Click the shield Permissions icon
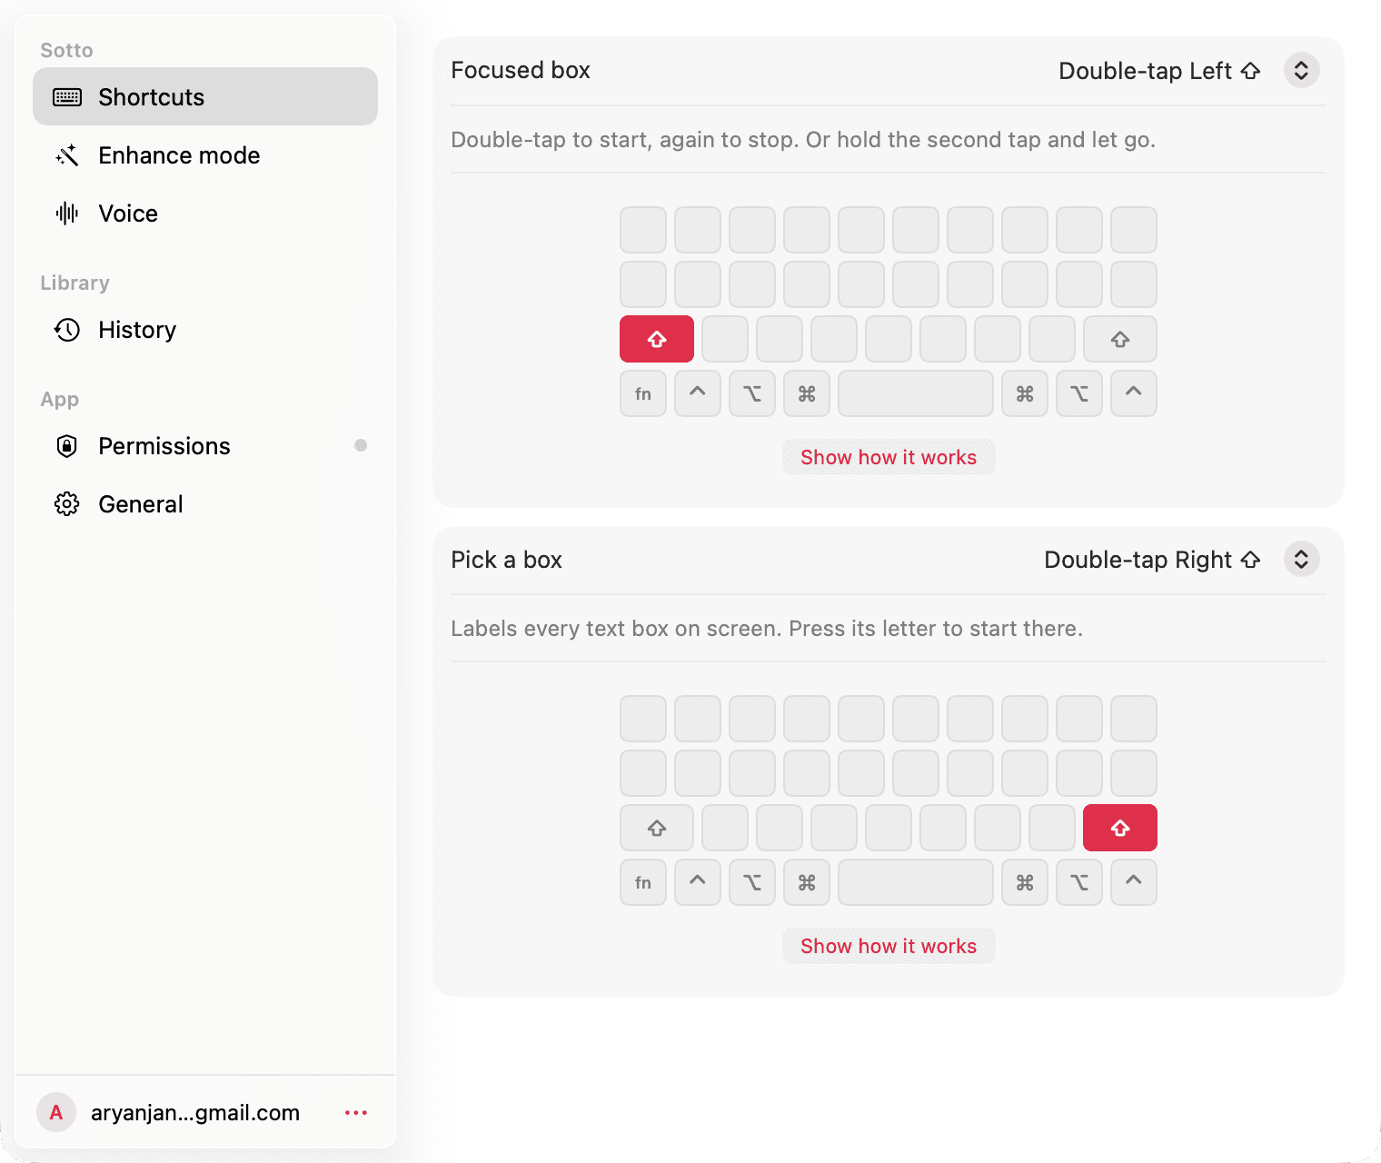 [67, 446]
